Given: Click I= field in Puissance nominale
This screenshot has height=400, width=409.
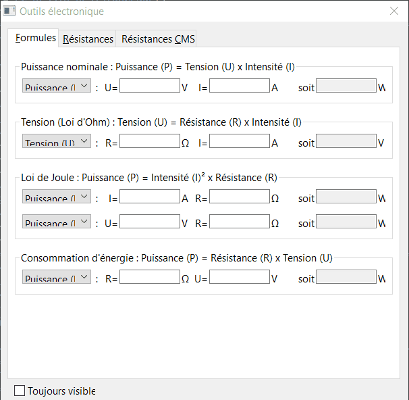Looking at the screenshot, I should tap(239, 86).
